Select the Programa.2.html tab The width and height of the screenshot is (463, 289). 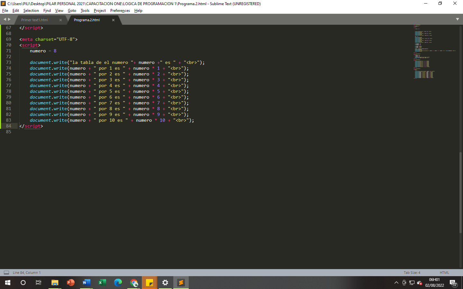click(x=87, y=20)
